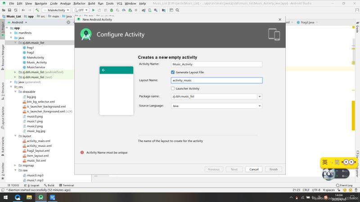Click the Finish button
This screenshot has height=202, width=360.
[x=274, y=169]
